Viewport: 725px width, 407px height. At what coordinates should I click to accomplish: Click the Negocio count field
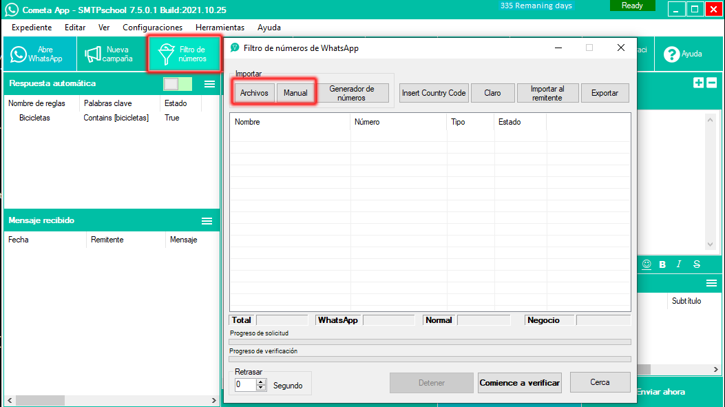point(603,320)
